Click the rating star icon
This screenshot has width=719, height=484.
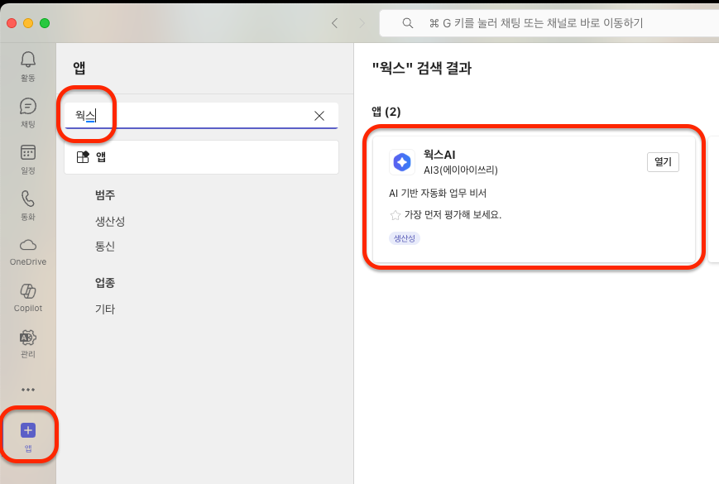pyautogui.click(x=395, y=215)
